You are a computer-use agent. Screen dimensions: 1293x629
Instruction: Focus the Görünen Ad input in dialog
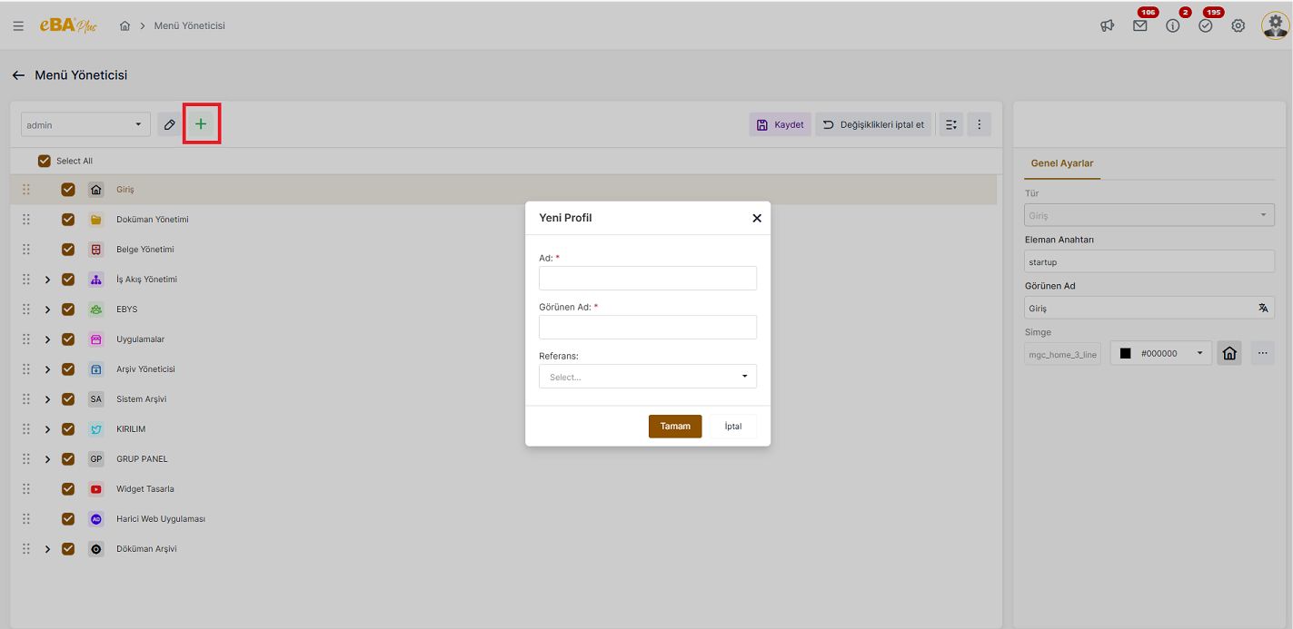coord(648,327)
